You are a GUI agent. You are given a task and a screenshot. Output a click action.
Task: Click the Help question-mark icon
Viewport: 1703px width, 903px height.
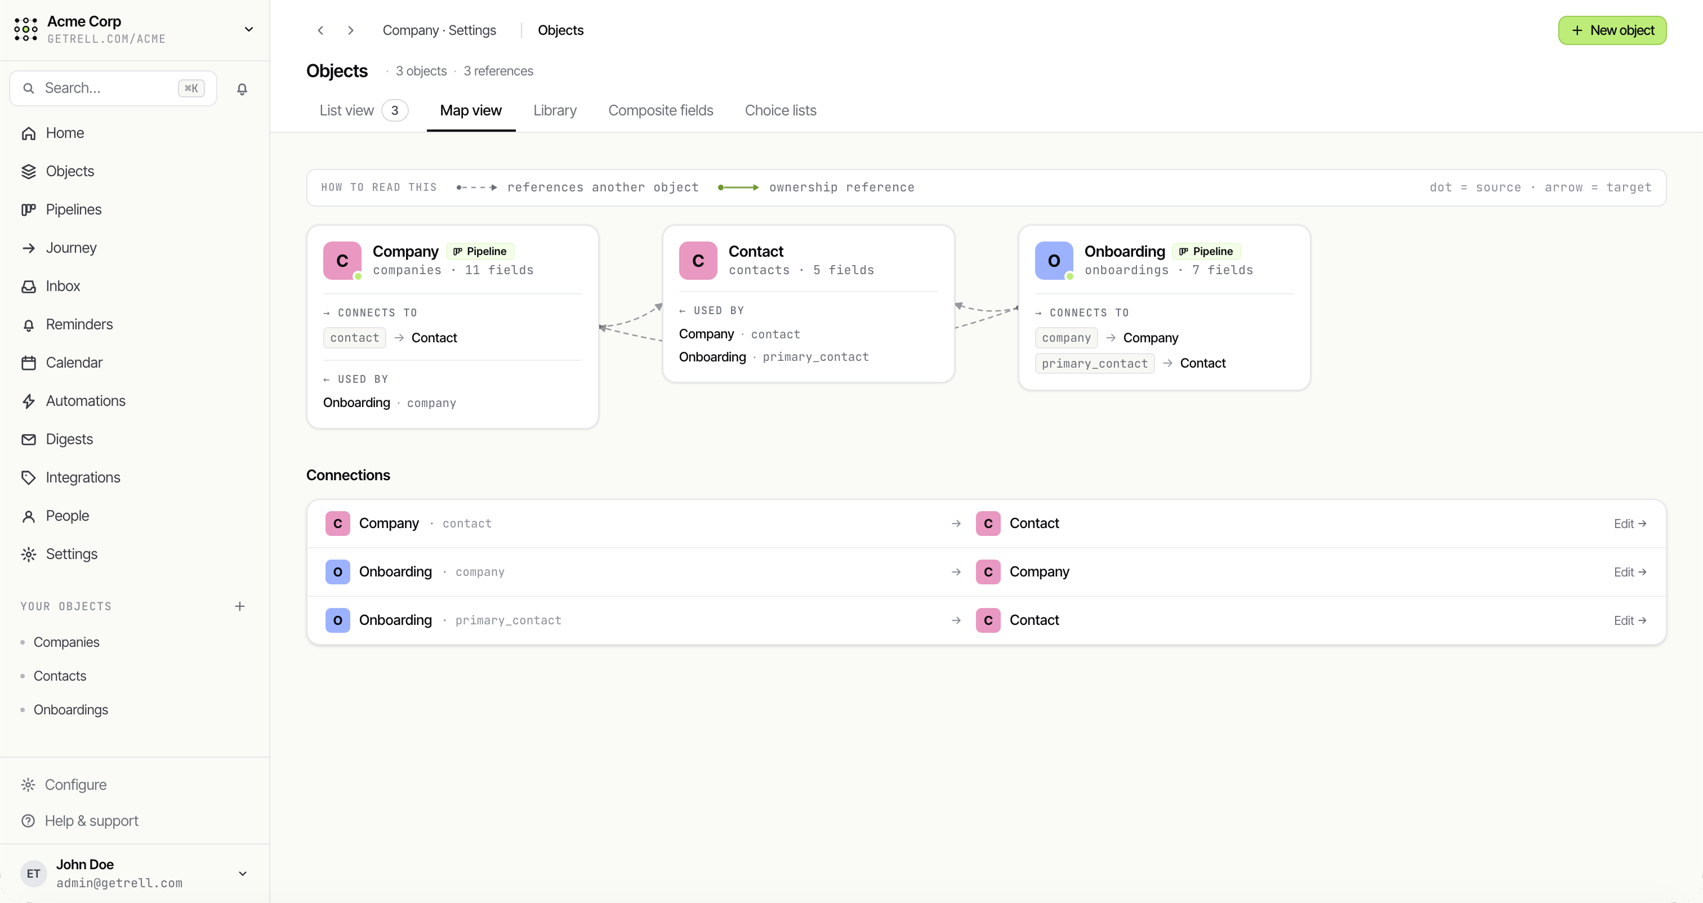point(28,820)
